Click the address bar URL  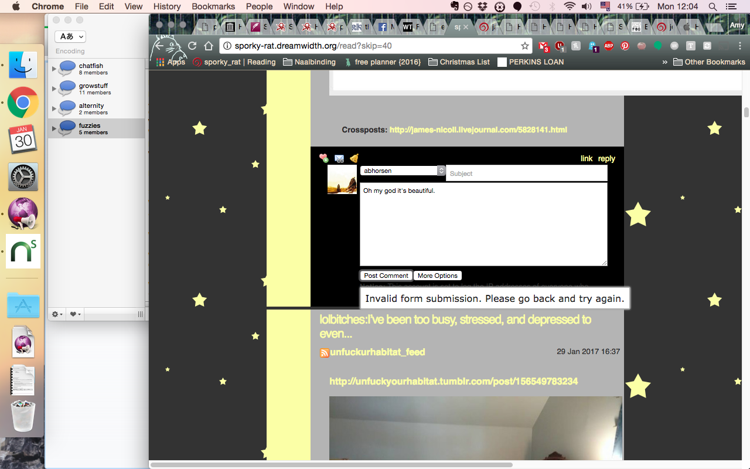pyautogui.click(x=313, y=46)
